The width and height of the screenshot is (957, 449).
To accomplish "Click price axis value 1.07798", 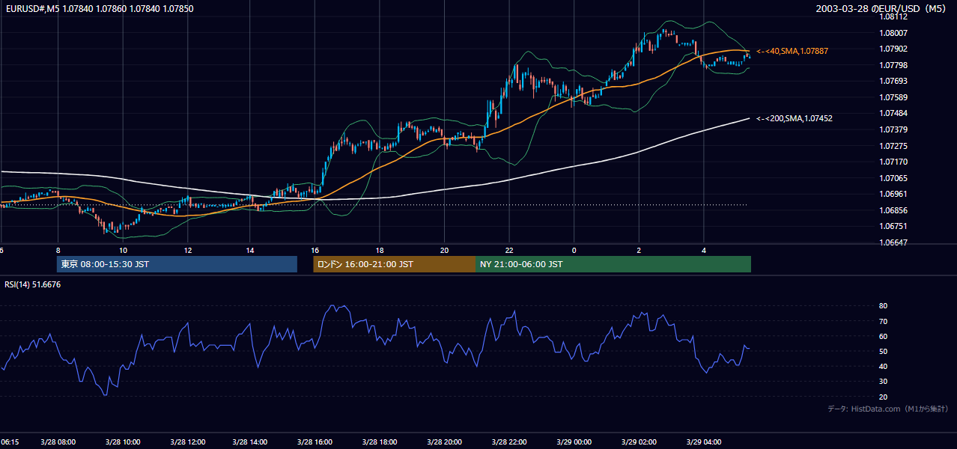I will [x=893, y=65].
